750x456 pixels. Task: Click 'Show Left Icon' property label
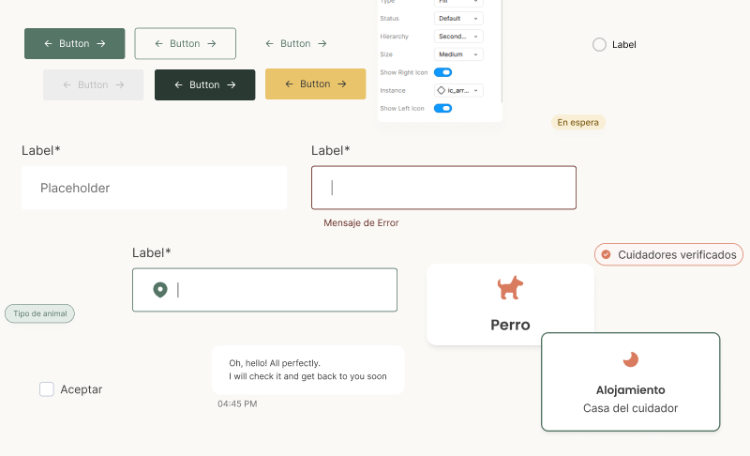pyautogui.click(x=402, y=108)
